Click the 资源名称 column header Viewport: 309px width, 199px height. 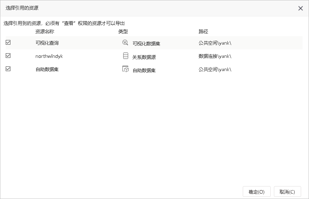(x=45, y=31)
